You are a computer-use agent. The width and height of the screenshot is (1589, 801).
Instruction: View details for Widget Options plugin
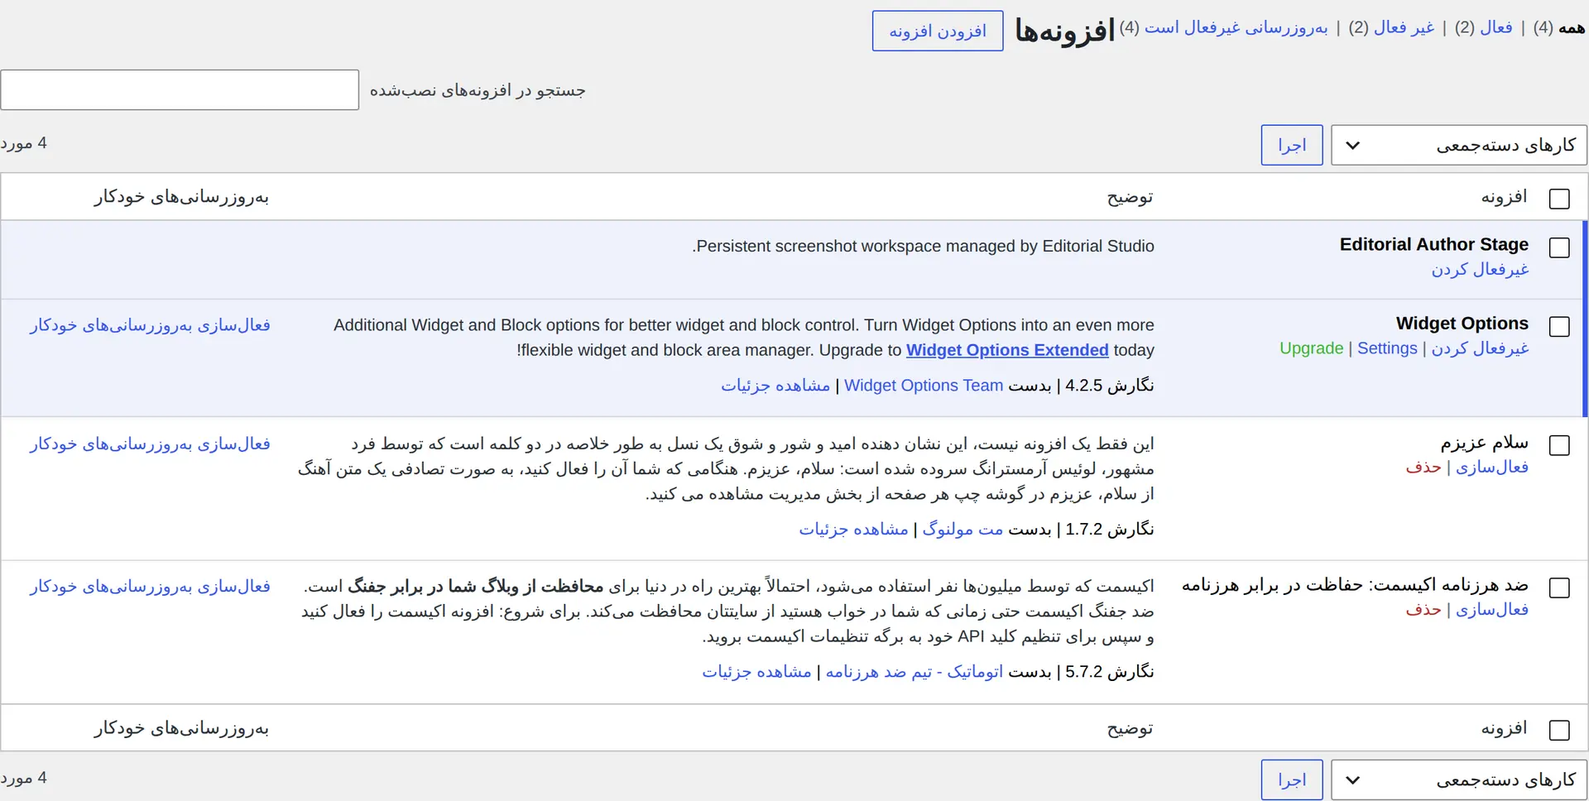coord(775,386)
